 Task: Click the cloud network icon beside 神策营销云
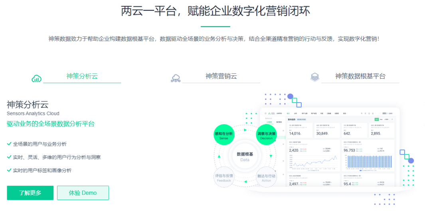click(x=176, y=78)
